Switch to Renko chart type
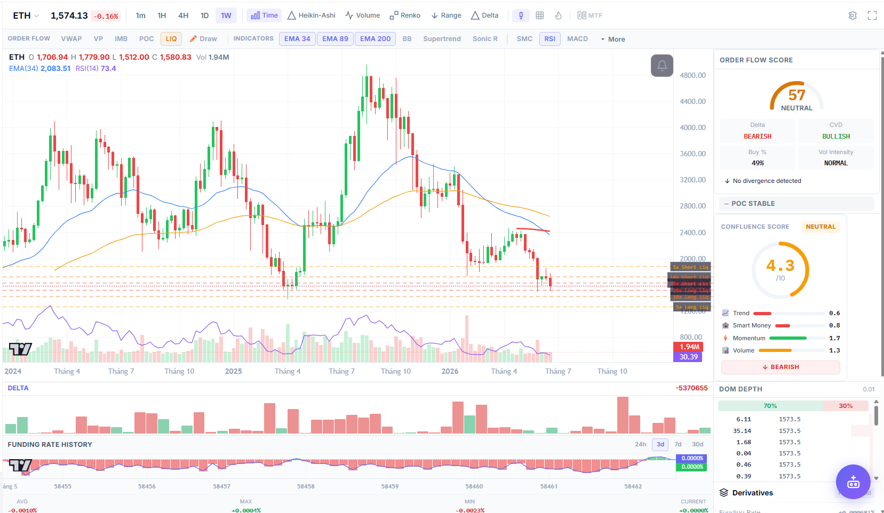 coord(405,15)
